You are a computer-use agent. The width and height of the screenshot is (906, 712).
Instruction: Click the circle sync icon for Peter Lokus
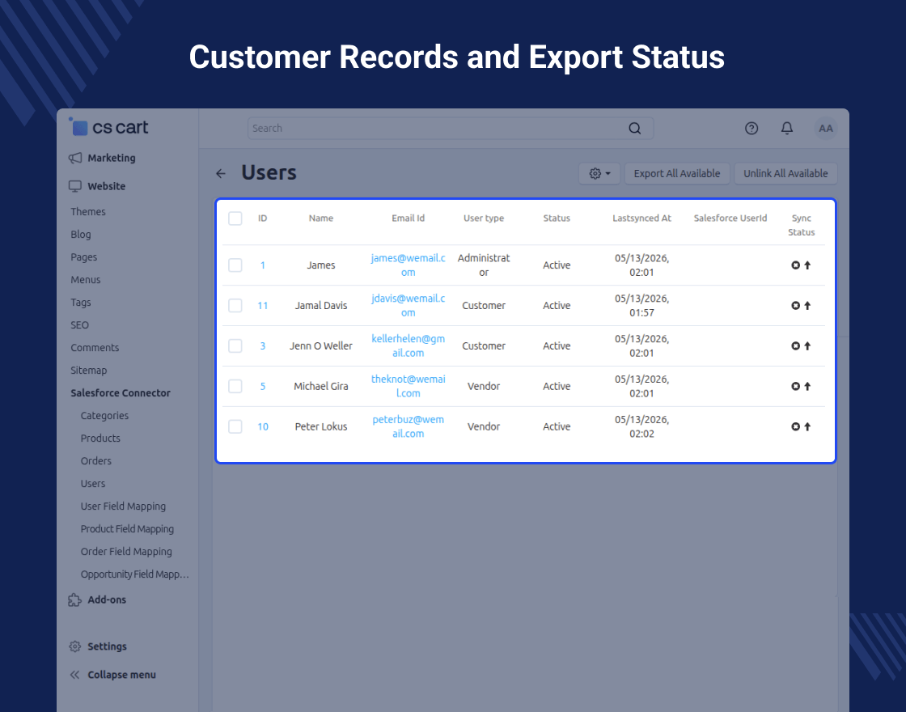[x=796, y=426]
